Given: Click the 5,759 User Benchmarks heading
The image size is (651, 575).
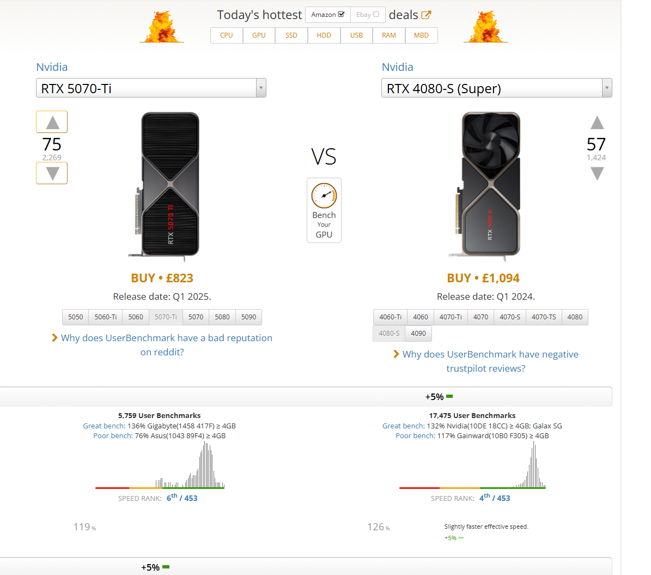Looking at the screenshot, I should coord(160,415).
